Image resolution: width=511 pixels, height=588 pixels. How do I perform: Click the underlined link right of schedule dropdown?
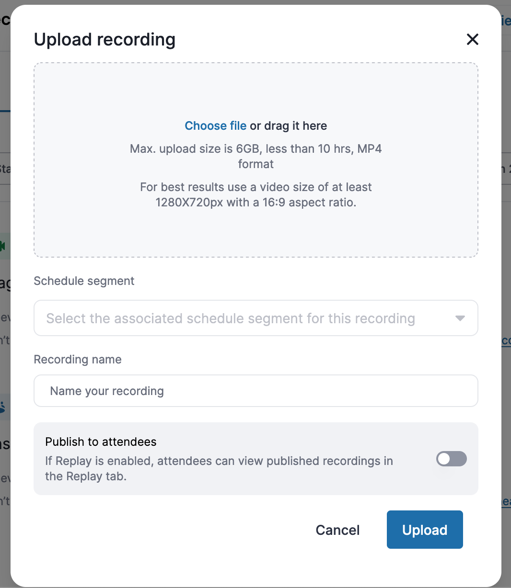tap(506, 340)
